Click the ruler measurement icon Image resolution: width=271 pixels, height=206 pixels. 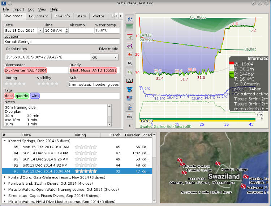pyautogui.click(x=129, y=81)
